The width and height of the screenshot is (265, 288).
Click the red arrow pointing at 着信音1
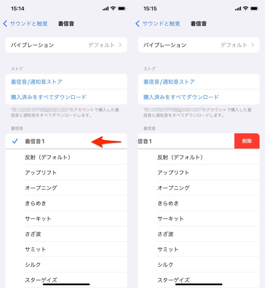[106, 142]
